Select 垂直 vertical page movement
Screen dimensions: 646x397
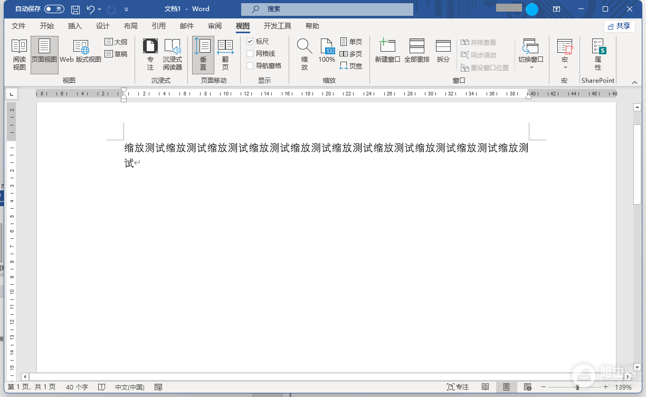click(x=203, y=55)
